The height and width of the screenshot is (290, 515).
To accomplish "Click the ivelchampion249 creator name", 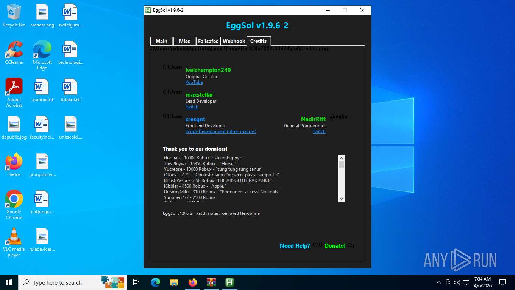I will (x=208, y=70).
